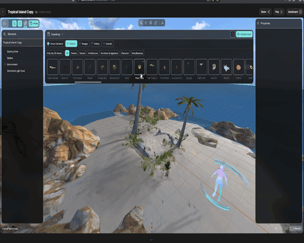Enable the All category filter

(67, 53)
